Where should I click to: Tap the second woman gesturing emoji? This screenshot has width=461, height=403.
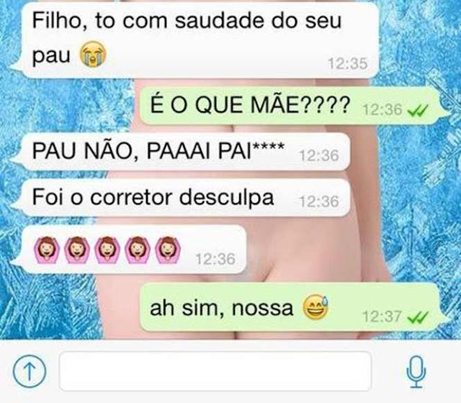coord(77,250)
